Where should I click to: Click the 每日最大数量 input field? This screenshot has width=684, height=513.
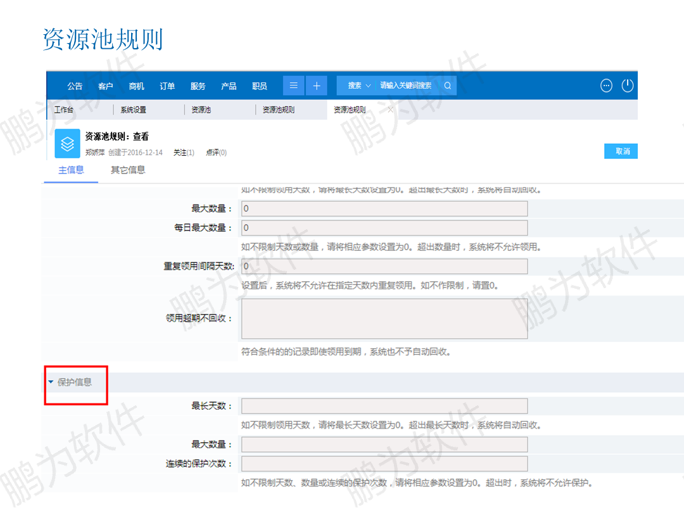(x=384, y=228)
